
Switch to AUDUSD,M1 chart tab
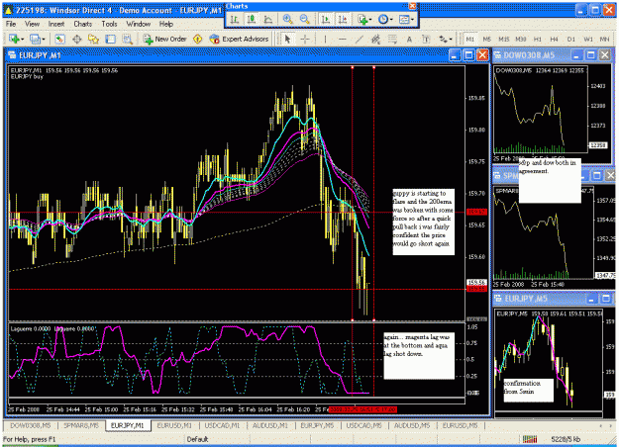coord(270,425)
